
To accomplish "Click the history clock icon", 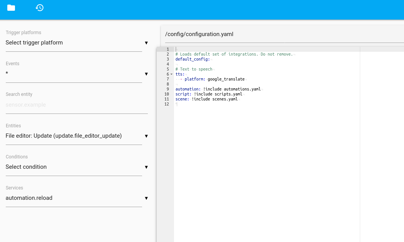I will pos(40,8).
